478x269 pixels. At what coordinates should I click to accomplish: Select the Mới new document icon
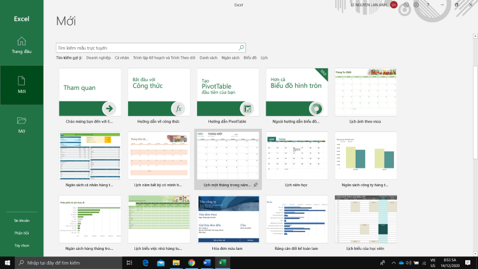coord(21,81)
